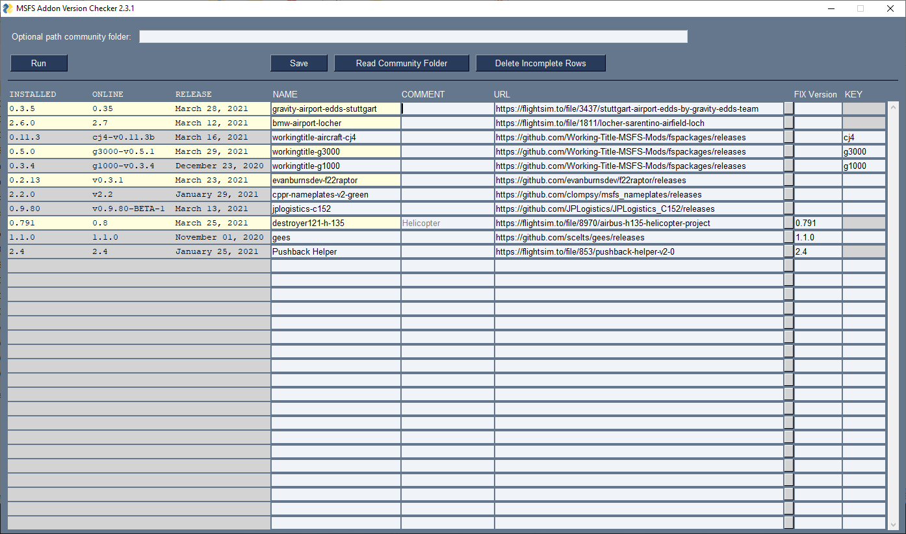Viewport: 906px width, 534px height.
Task: Click the Python app icon in title bar
Action: click(8, 8)
